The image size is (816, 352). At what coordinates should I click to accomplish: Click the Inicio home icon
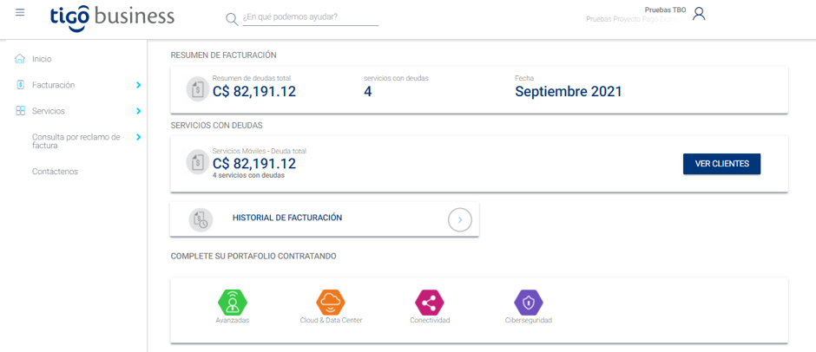coord(20,59)
